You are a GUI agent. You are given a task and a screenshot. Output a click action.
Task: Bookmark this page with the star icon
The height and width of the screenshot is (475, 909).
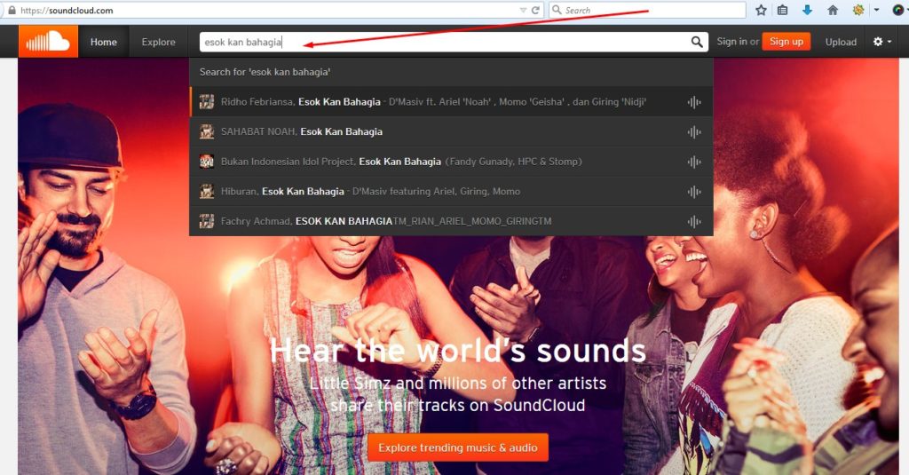[761, 10]
